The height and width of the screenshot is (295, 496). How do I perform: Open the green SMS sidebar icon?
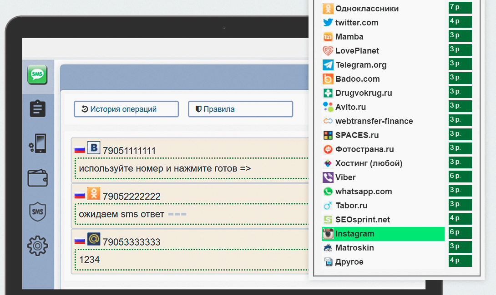37,74
